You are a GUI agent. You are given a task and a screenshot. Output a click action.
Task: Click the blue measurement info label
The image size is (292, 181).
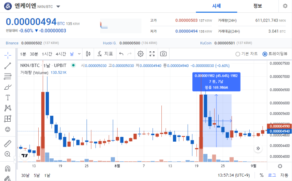pyautogui.click(x=216, y=82)
